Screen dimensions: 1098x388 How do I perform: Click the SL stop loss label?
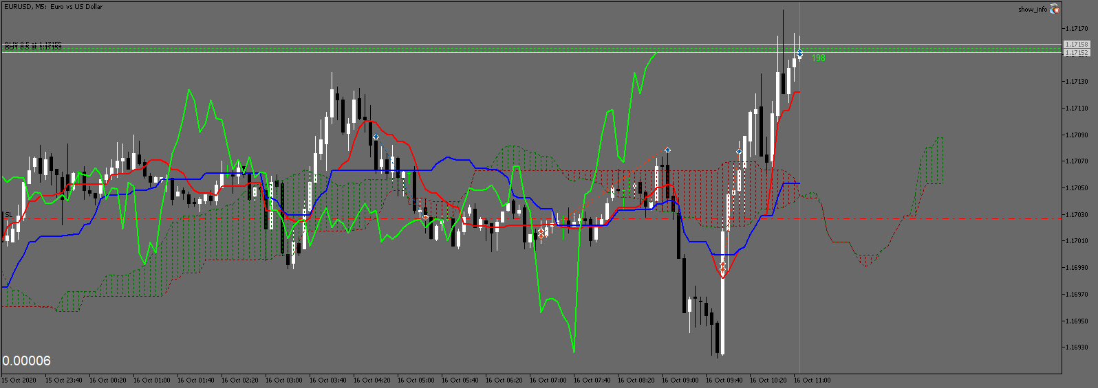point(8,215)
